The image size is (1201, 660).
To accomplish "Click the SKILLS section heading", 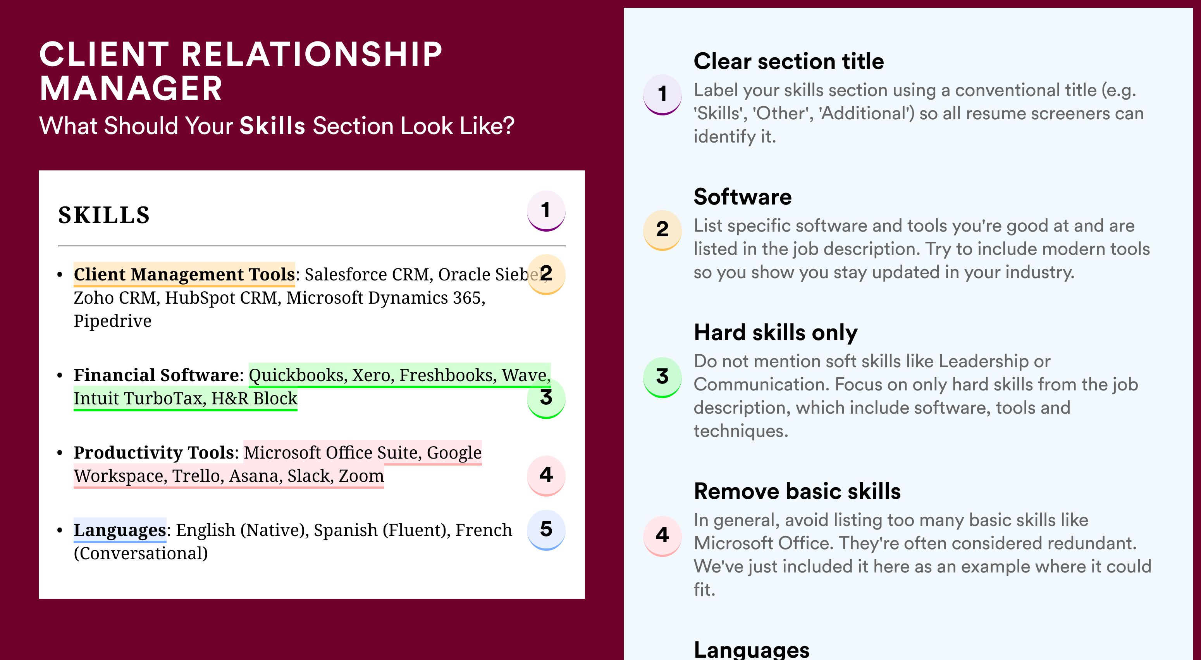I will click(104, 215).
